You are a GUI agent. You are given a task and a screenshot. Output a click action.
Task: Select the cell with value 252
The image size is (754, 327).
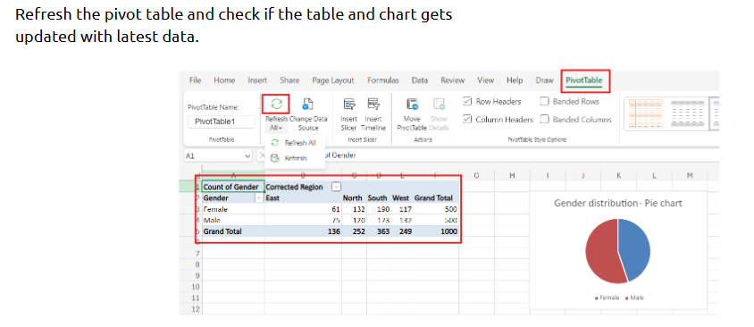(354, 231)
